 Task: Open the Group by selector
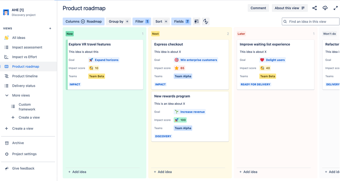click(x=118, y=21)
